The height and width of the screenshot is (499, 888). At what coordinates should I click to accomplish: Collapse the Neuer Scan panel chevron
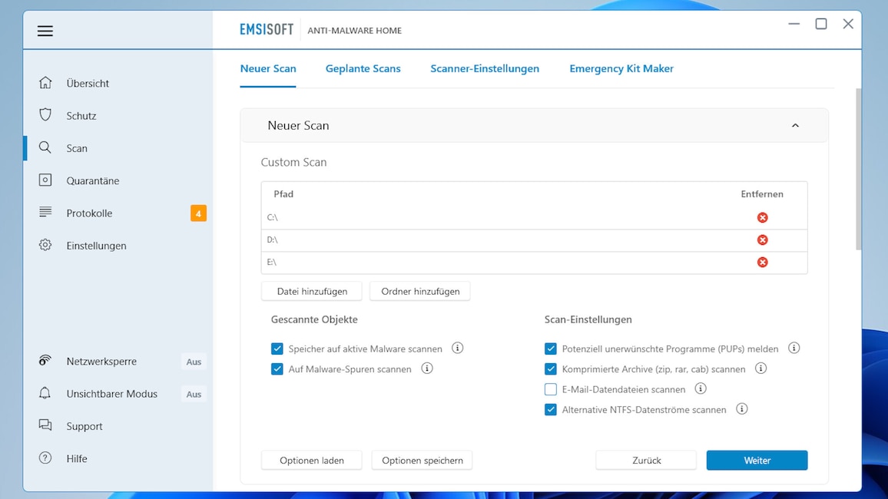click(795, 126)
